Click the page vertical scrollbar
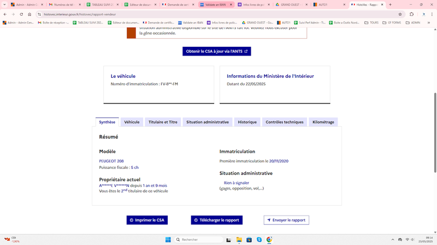The width and height of the screenshot is (437, 245). 435,132
